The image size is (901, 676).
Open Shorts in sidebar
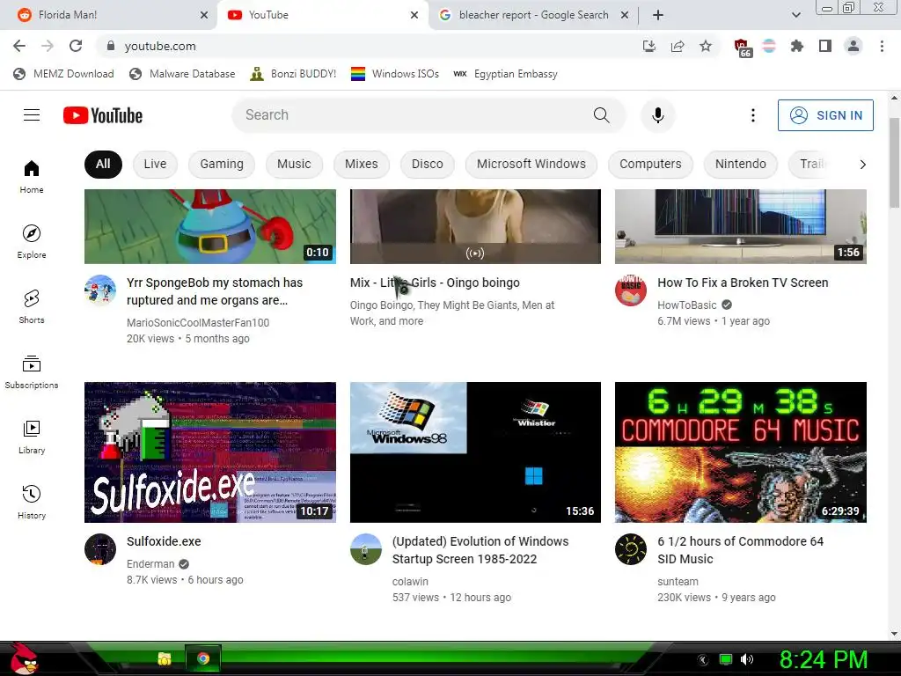(32, 307)
